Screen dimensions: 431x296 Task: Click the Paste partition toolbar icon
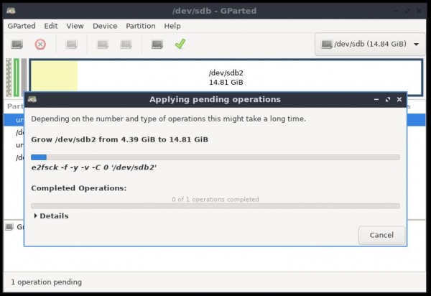pos(126,45)
